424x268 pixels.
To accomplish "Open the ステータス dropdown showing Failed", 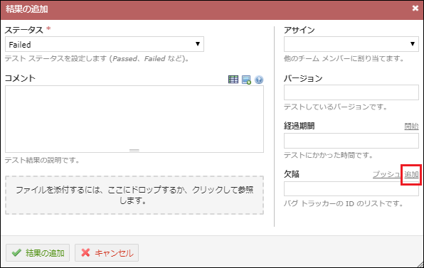I will (x=105, y=44).
